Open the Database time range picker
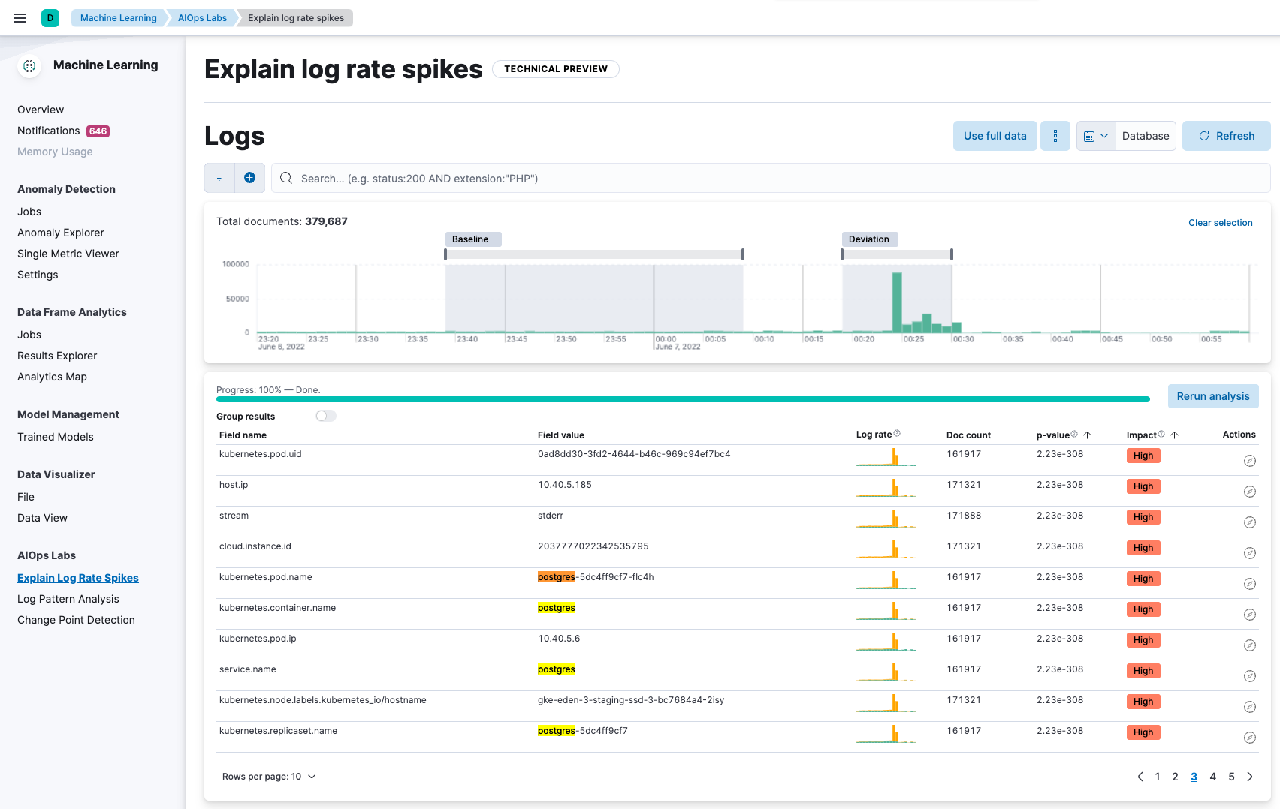 coord(1145,136)
